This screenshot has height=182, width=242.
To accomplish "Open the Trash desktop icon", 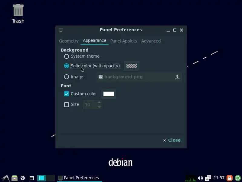I will tap(18, 14).
